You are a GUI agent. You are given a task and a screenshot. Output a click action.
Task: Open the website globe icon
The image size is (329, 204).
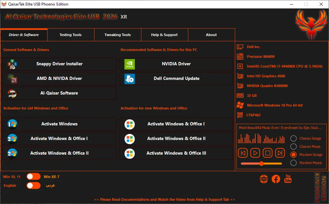264,179
